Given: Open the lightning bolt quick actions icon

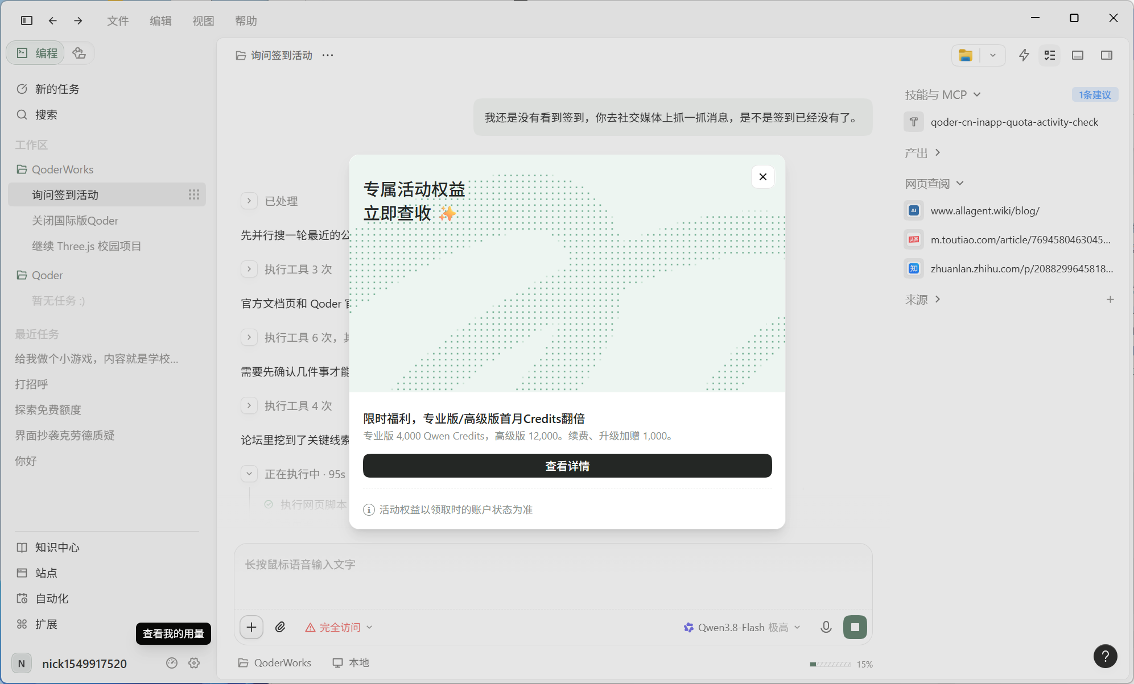Looking at the screenshot, I should click(1024, 55).
